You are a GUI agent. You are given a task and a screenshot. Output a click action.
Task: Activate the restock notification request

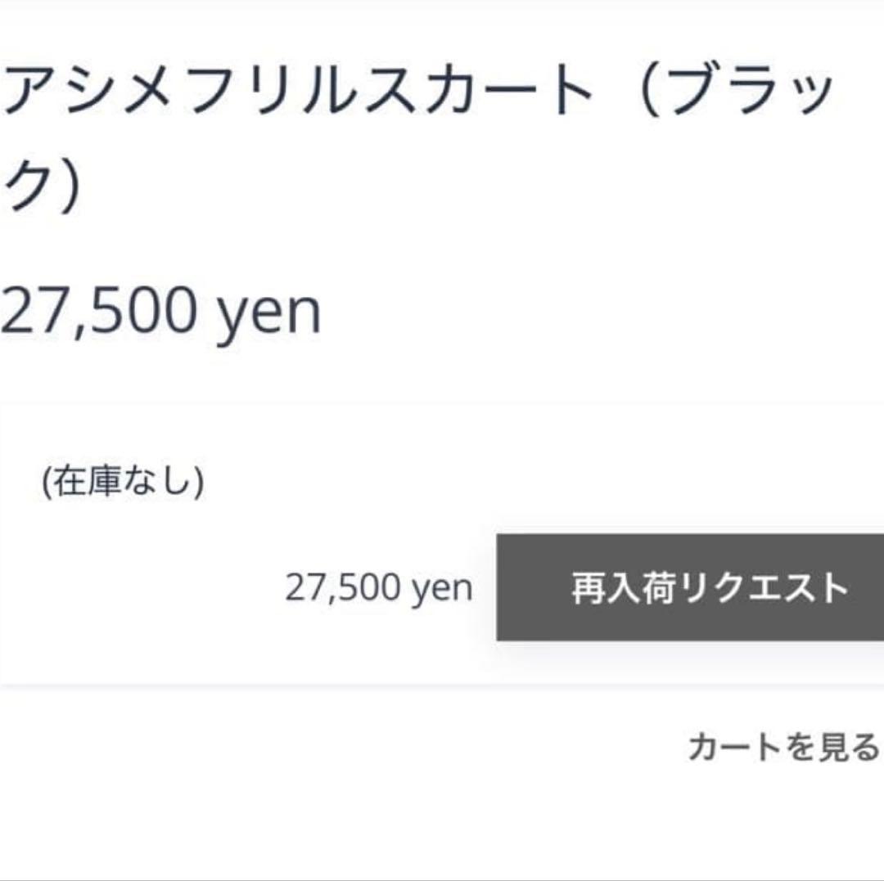[704, 586]
